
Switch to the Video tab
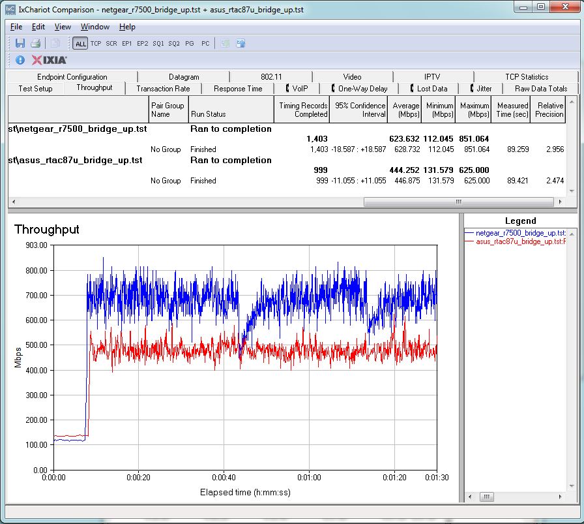coord(353,77)
